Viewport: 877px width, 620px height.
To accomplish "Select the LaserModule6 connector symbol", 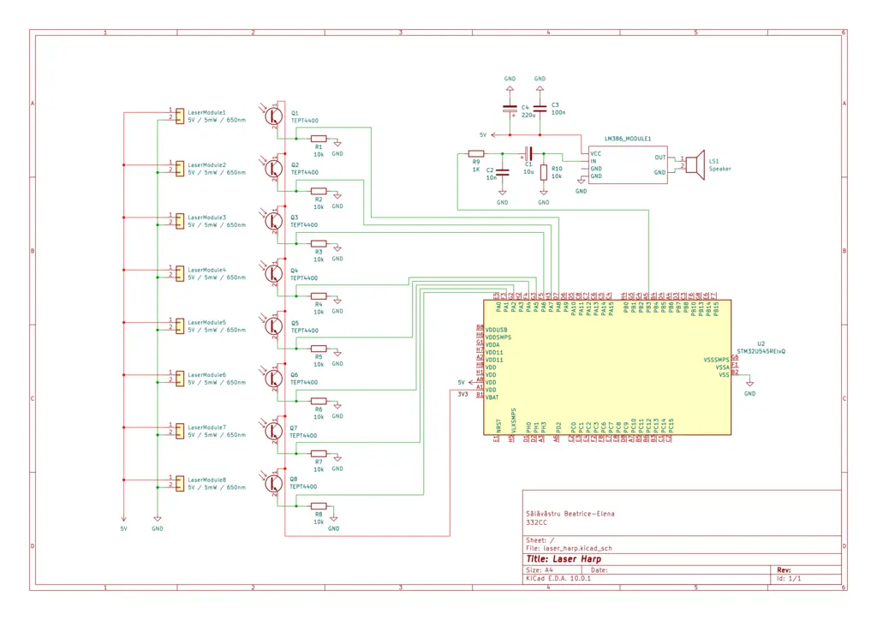I will [180, 379].
